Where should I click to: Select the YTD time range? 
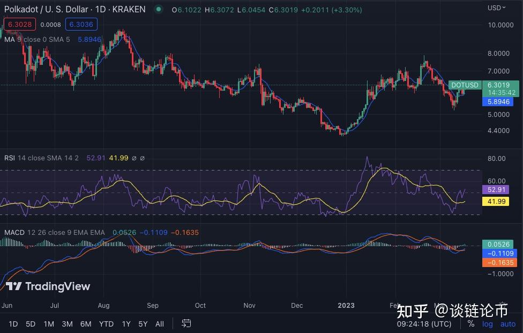pos(106,324)
